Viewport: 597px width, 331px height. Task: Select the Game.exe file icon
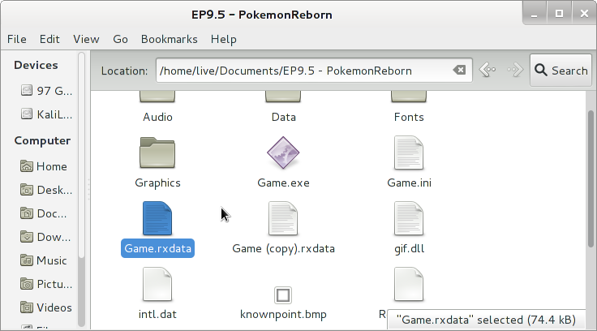(x=283, y=153)
